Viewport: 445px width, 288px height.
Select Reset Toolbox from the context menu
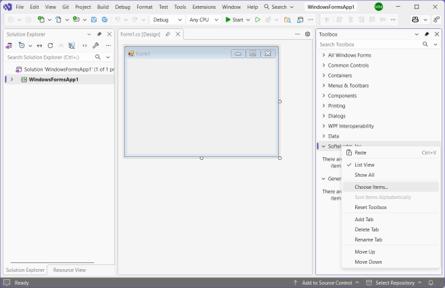[x=391, y=207]
